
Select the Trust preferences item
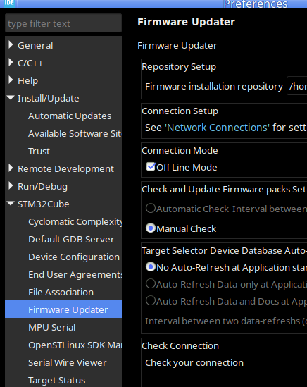tap(39, 152)
